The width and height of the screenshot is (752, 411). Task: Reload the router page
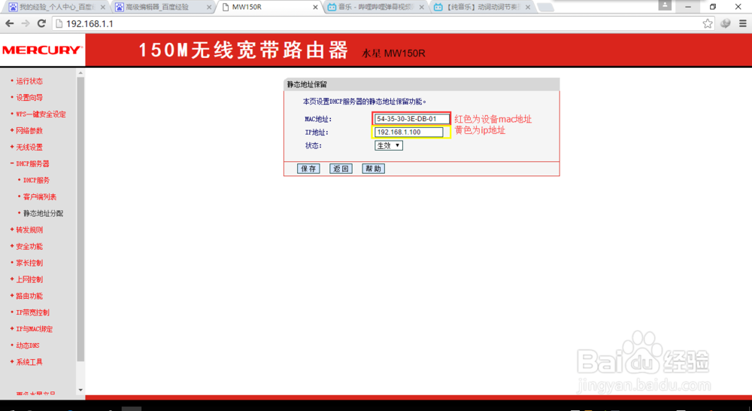pyautogui.click(x=41, y=23)
